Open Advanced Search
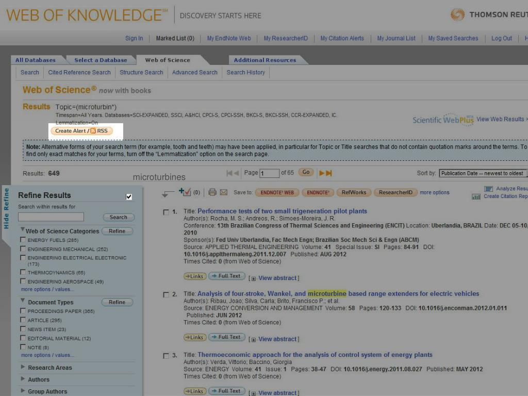 (194, 72)
